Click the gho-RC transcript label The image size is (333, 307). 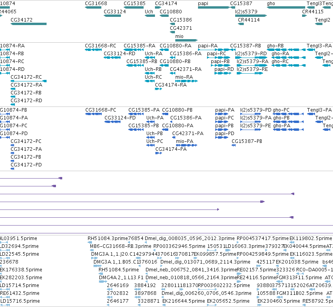(280, 61)
